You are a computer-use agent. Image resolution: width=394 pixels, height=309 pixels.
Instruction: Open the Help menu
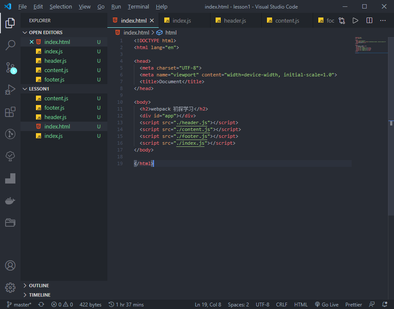tap(162, 6)
